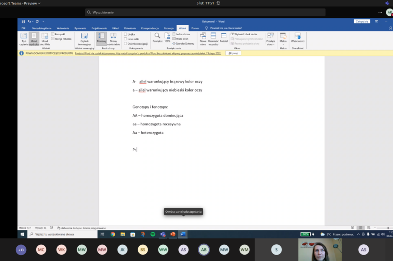Open Task View on the taskbar
The height and width of the screenshot is (261, 393).
point(102,234)
